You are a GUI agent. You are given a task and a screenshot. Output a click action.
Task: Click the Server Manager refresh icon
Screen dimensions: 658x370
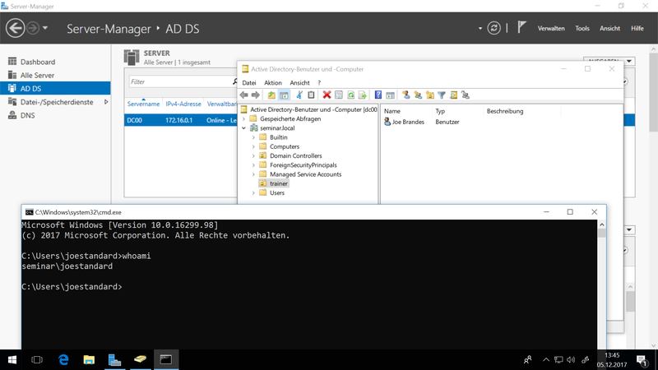pyautogui.click(x=493, y=28)
